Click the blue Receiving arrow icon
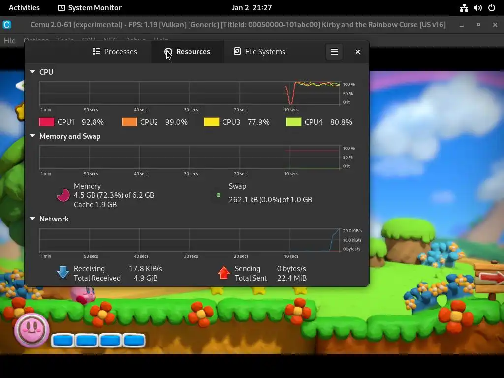 [x=63, y=272]
